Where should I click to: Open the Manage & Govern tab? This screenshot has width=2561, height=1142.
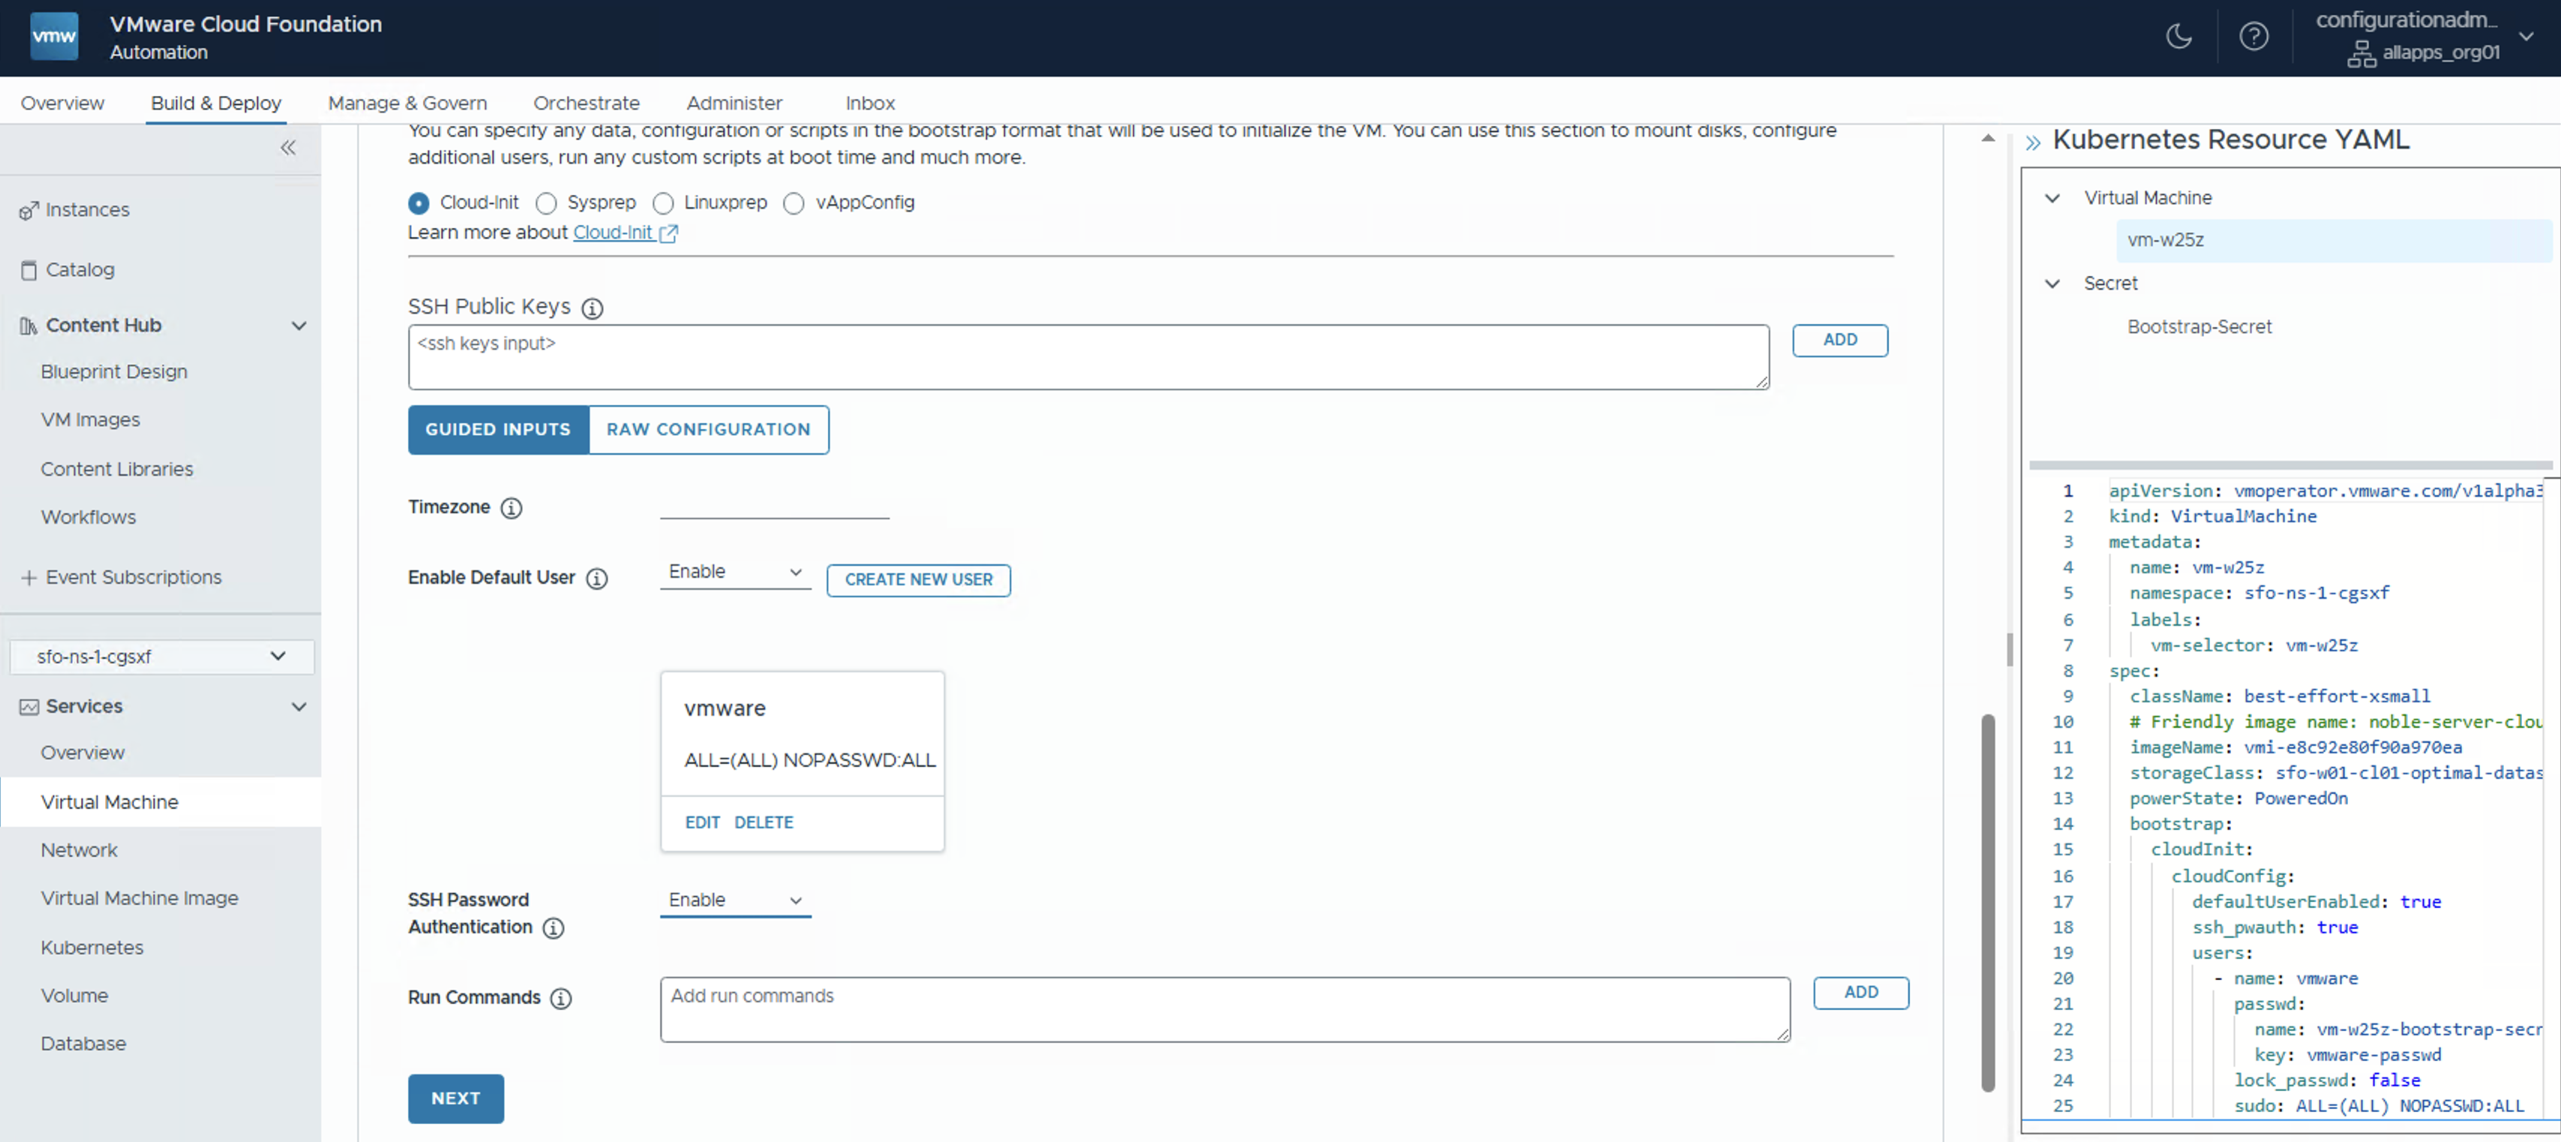click(x=407, y=104)
